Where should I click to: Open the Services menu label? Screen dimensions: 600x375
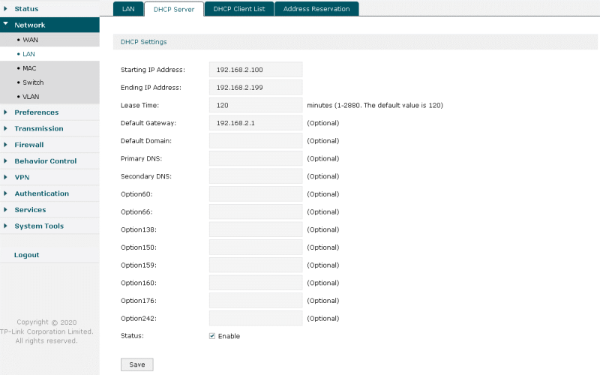[x=30, y=210]
